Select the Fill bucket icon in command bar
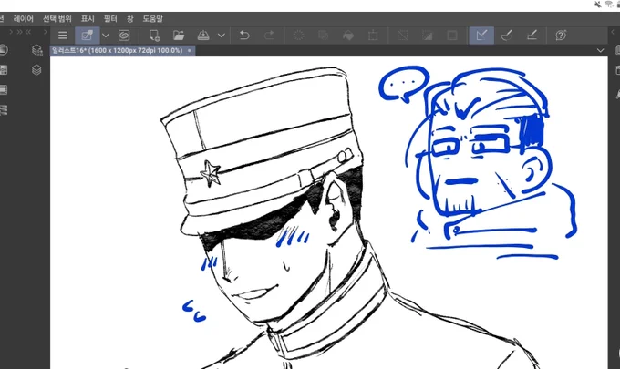Viewport: 620px width, 369px height. click(x=348, y=36)
